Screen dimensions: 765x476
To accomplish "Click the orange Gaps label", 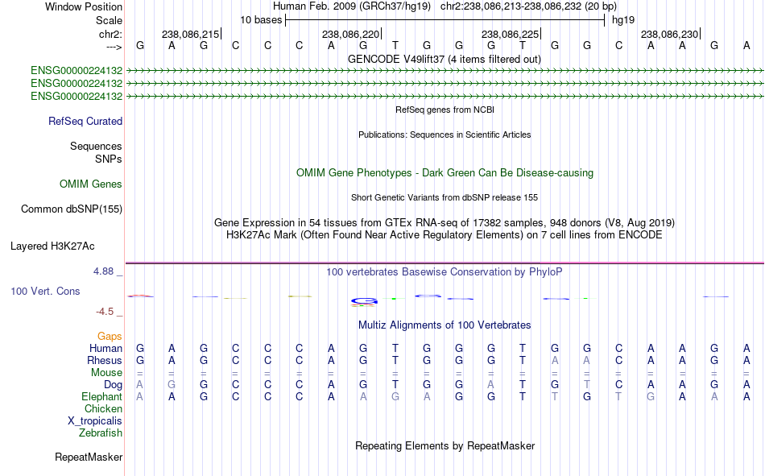I will [110, 337].
